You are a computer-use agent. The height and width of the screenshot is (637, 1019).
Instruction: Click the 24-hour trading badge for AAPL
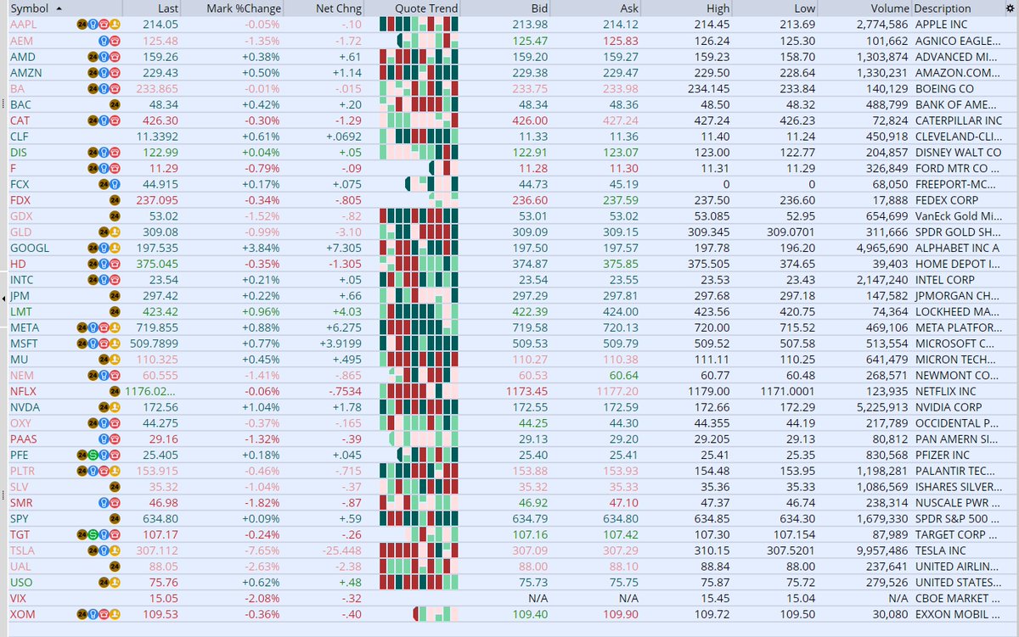click(82, 25)
